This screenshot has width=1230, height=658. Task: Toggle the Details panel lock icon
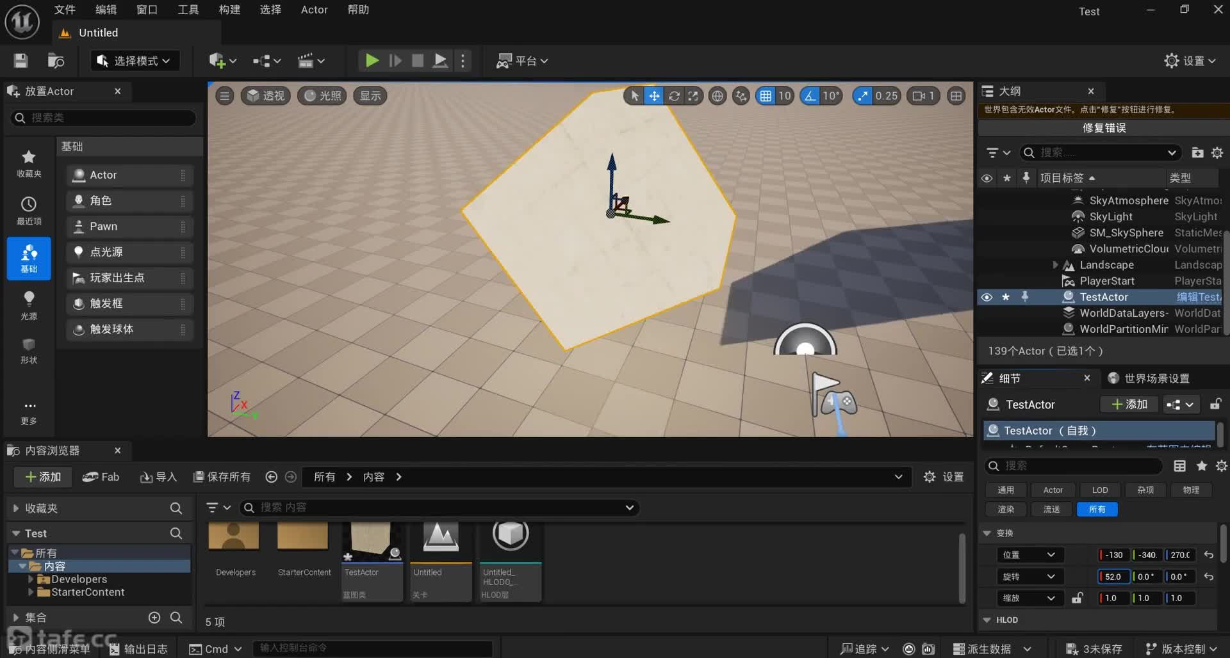tap(1215, 404)
